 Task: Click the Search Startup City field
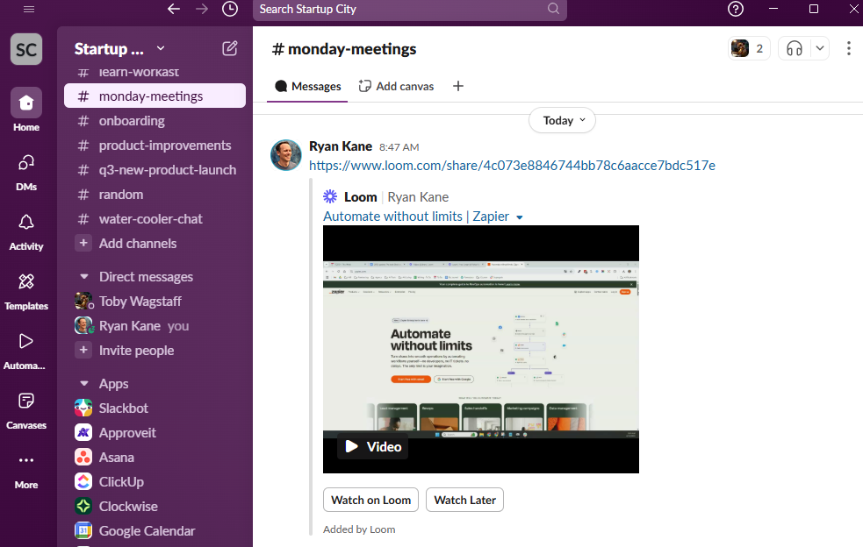point(409,10)
